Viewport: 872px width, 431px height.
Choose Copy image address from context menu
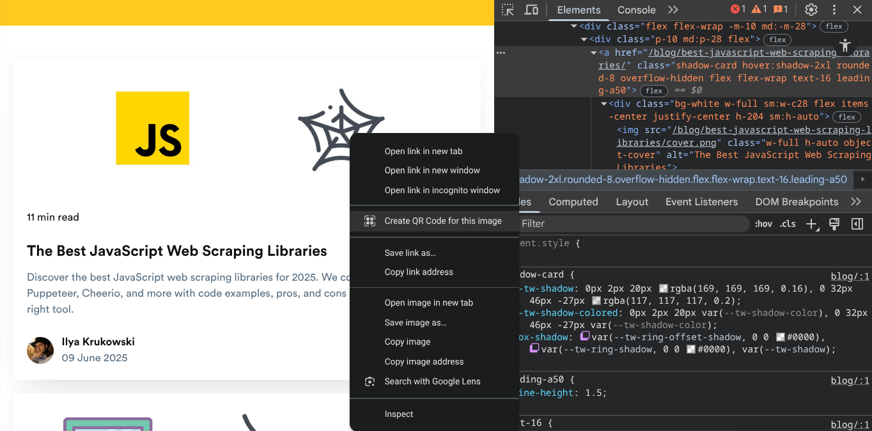coord(424,361)
